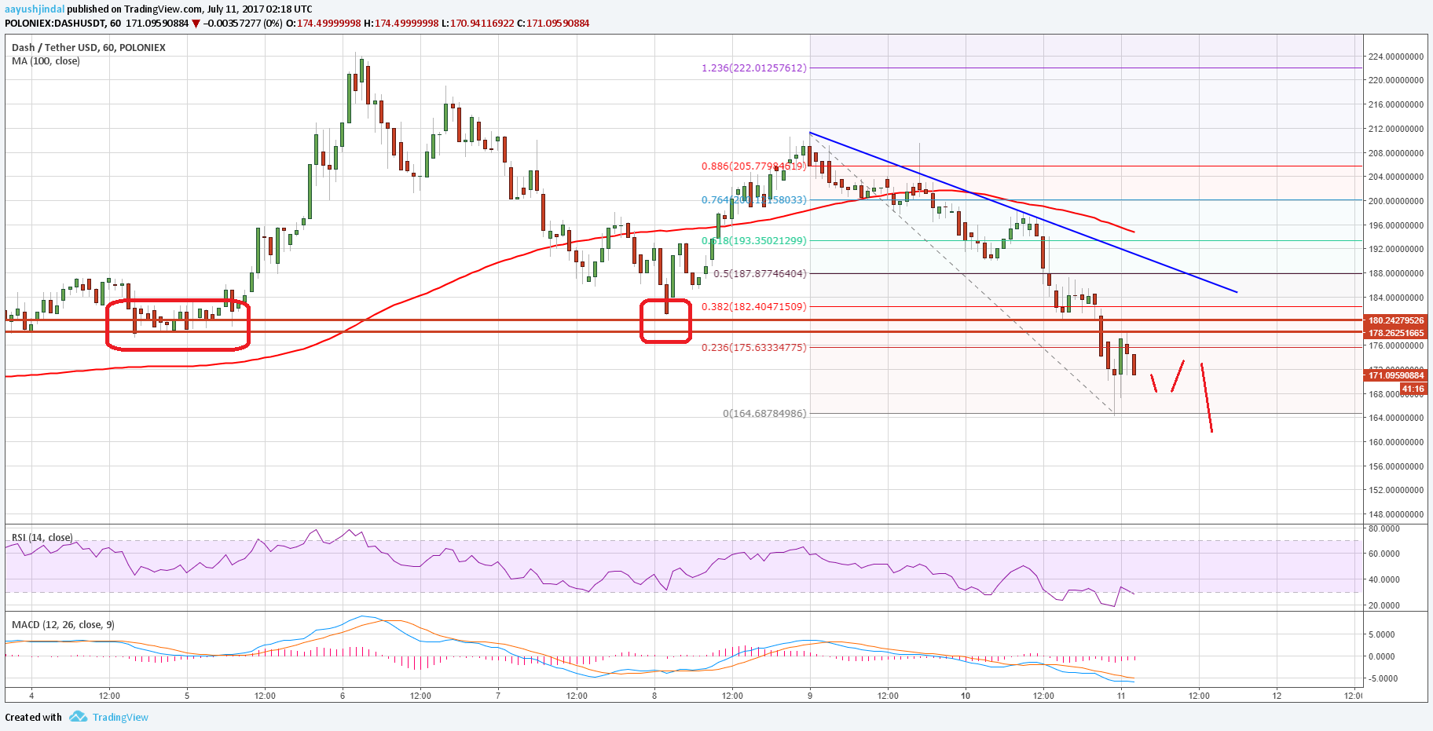Select the 1.236(222.01257612) Fibonacci label
The image size is (1433, 731).
point(754,68)
